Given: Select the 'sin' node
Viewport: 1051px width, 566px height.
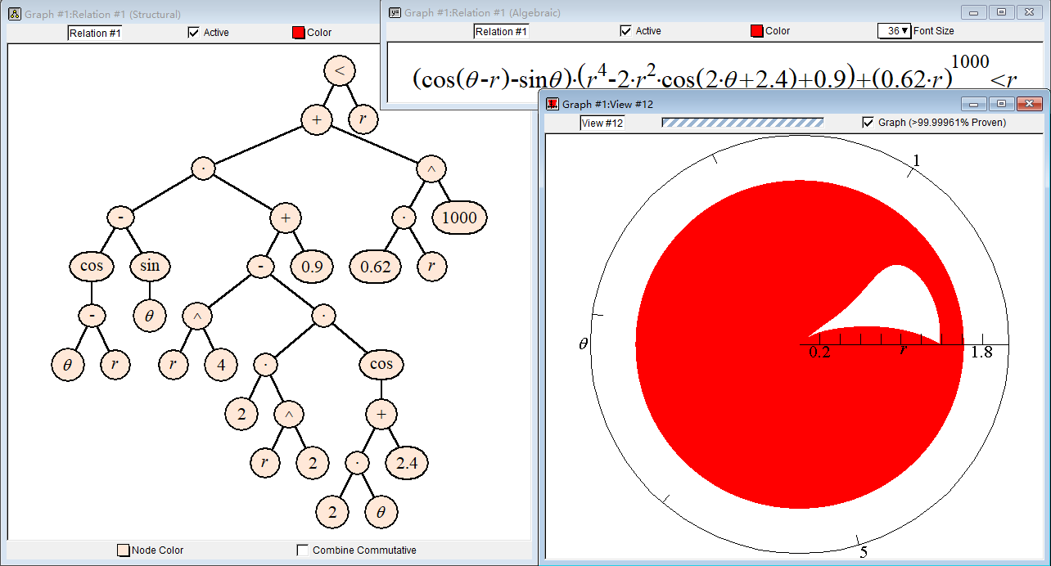Looking at the screenshot, I should tap(150, 267).
